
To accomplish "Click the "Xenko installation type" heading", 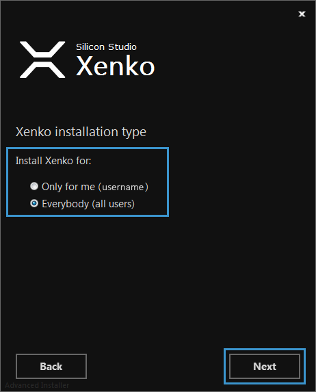I will point(81,132).
